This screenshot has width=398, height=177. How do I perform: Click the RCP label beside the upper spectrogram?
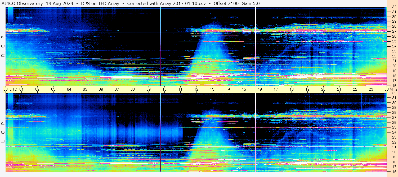pyautogui.click(x=3, y=46)
